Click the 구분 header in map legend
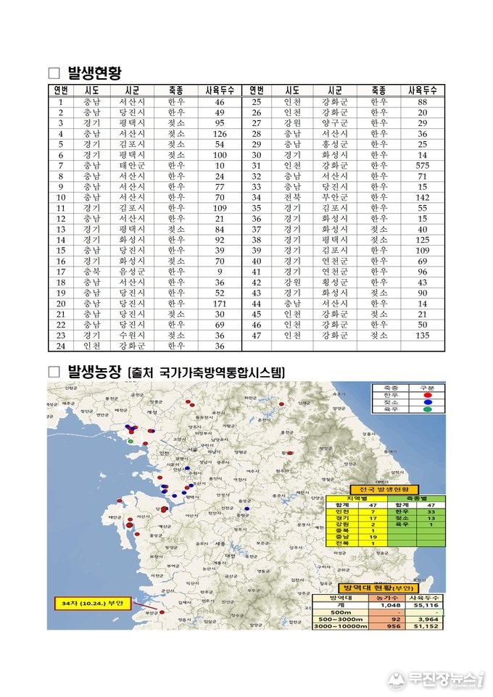 tap(427, 388)
